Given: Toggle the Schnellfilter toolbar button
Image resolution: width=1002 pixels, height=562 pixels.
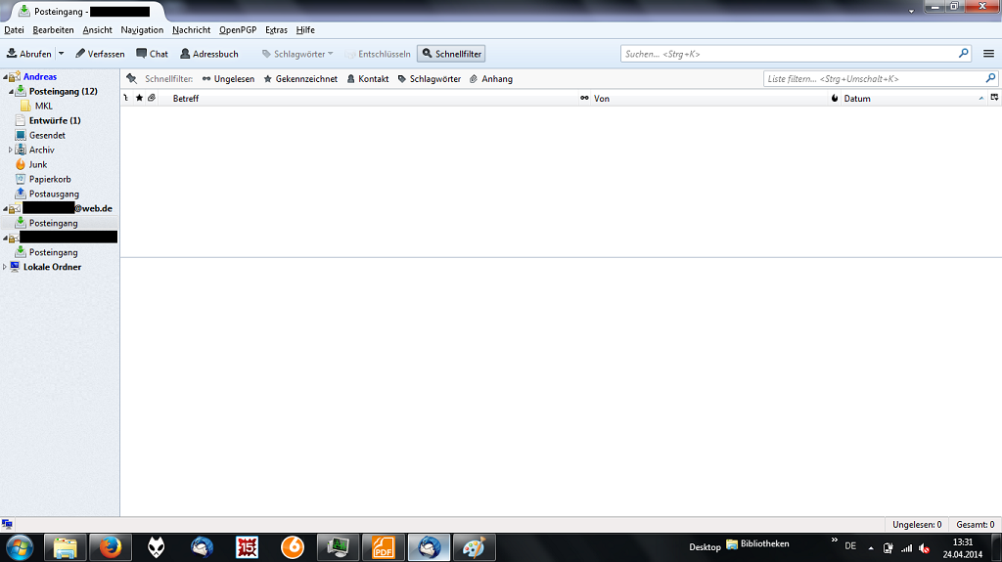Looking at the screenshot, I should pyautogui.click(x=451, y=54).
